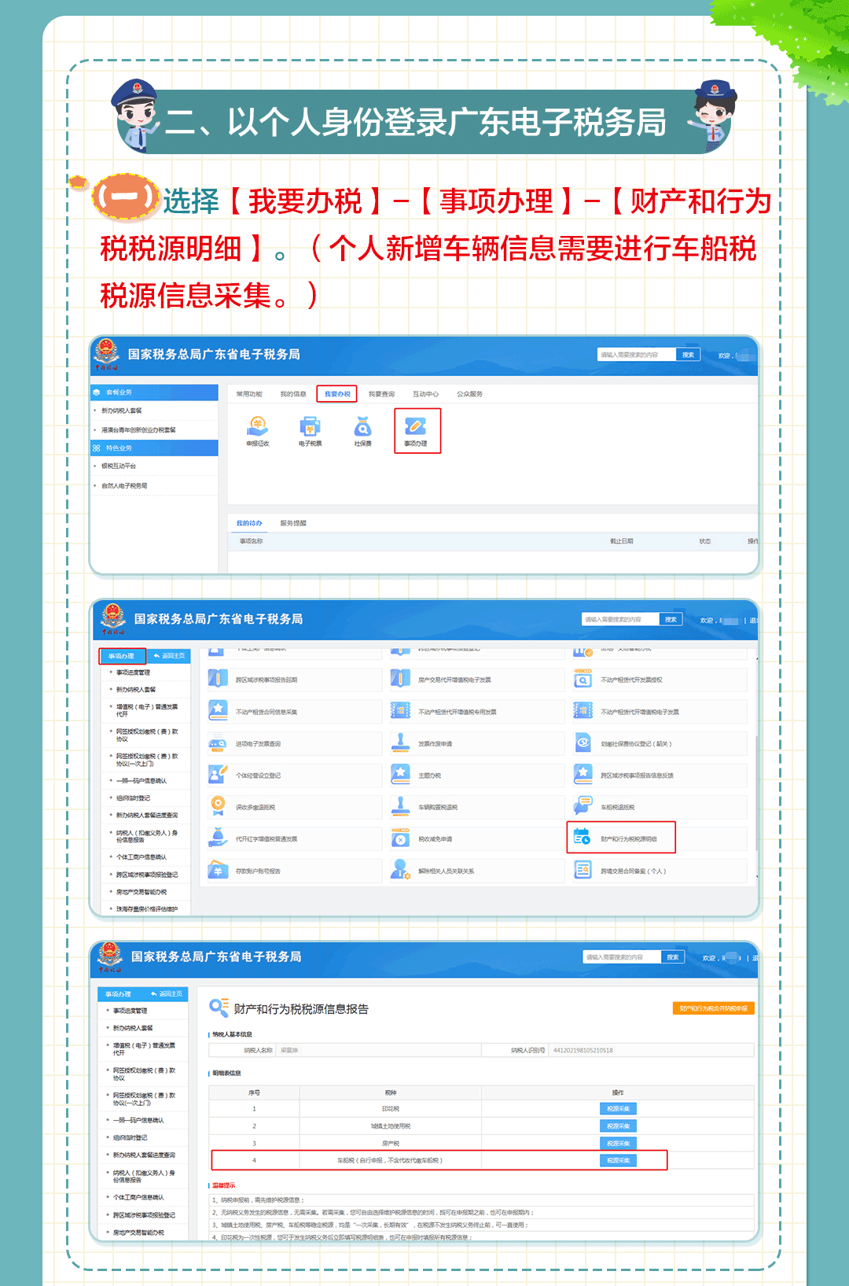This screenshot has width=849, height=1286.
Task: Open the 我的待办 tab
Action: click(249, 523)
